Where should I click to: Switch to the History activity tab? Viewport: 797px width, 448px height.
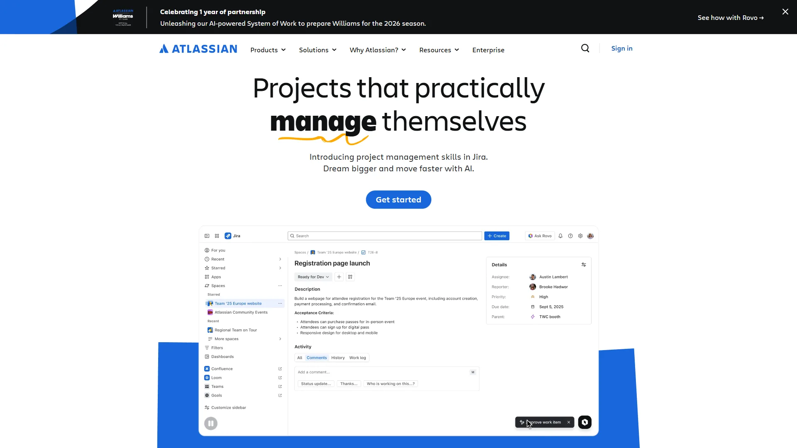338,358
